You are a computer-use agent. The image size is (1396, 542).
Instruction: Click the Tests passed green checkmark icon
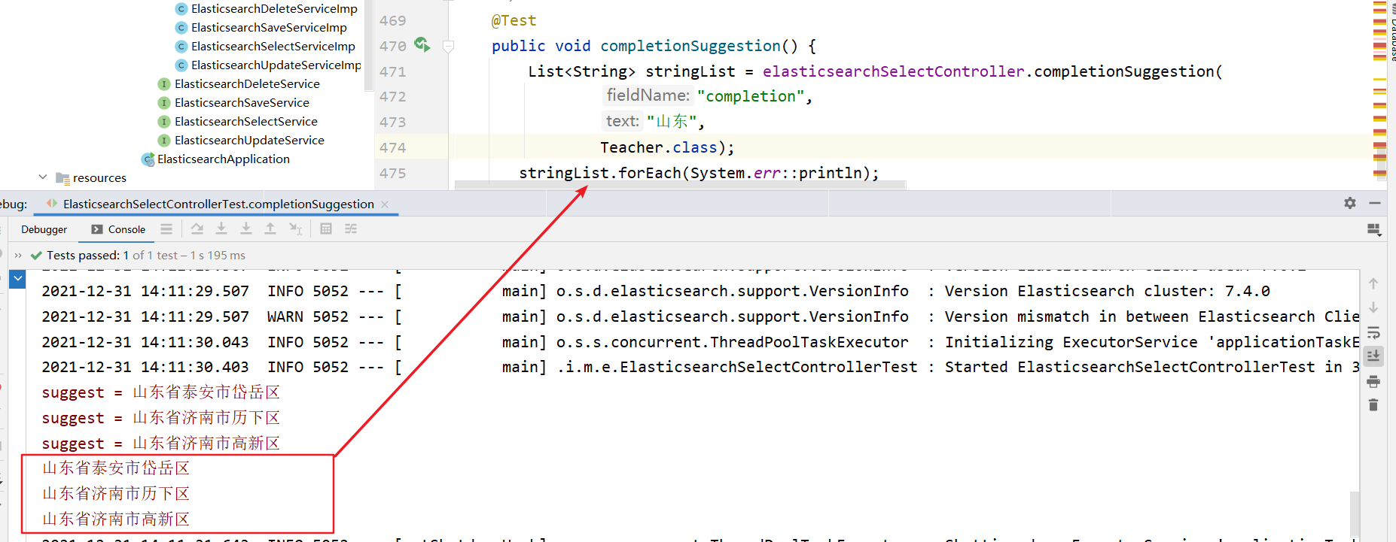pos(36,256)
